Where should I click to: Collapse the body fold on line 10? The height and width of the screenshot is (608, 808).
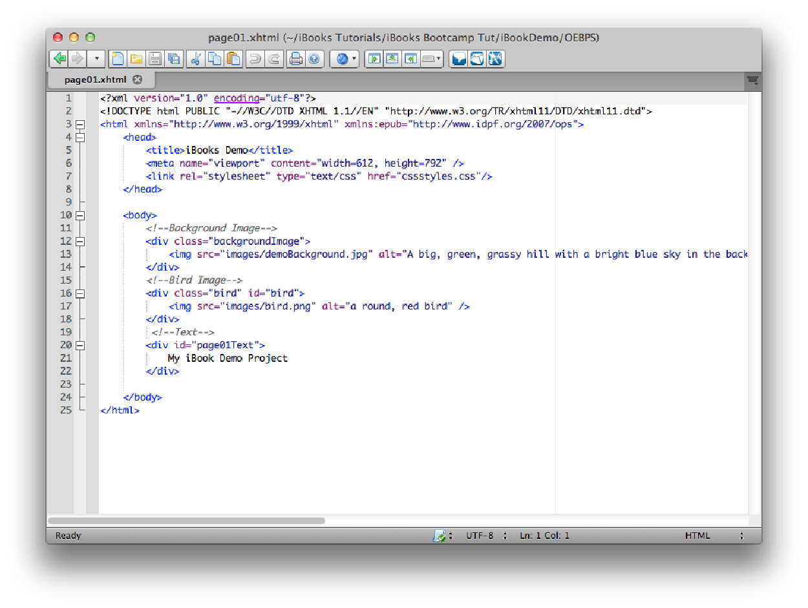[x=80, y=215]
